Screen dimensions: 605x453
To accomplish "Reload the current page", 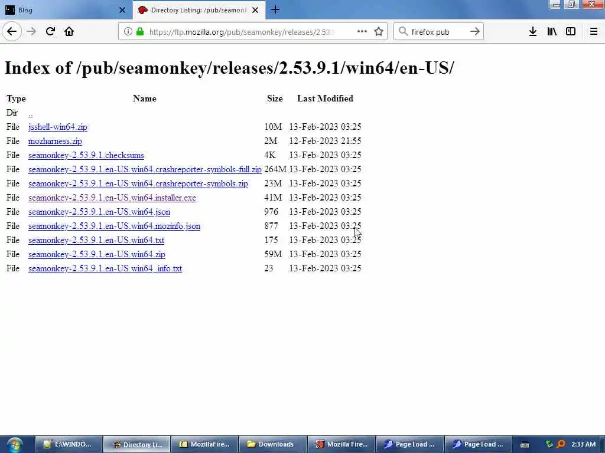I will pos(50,31).
